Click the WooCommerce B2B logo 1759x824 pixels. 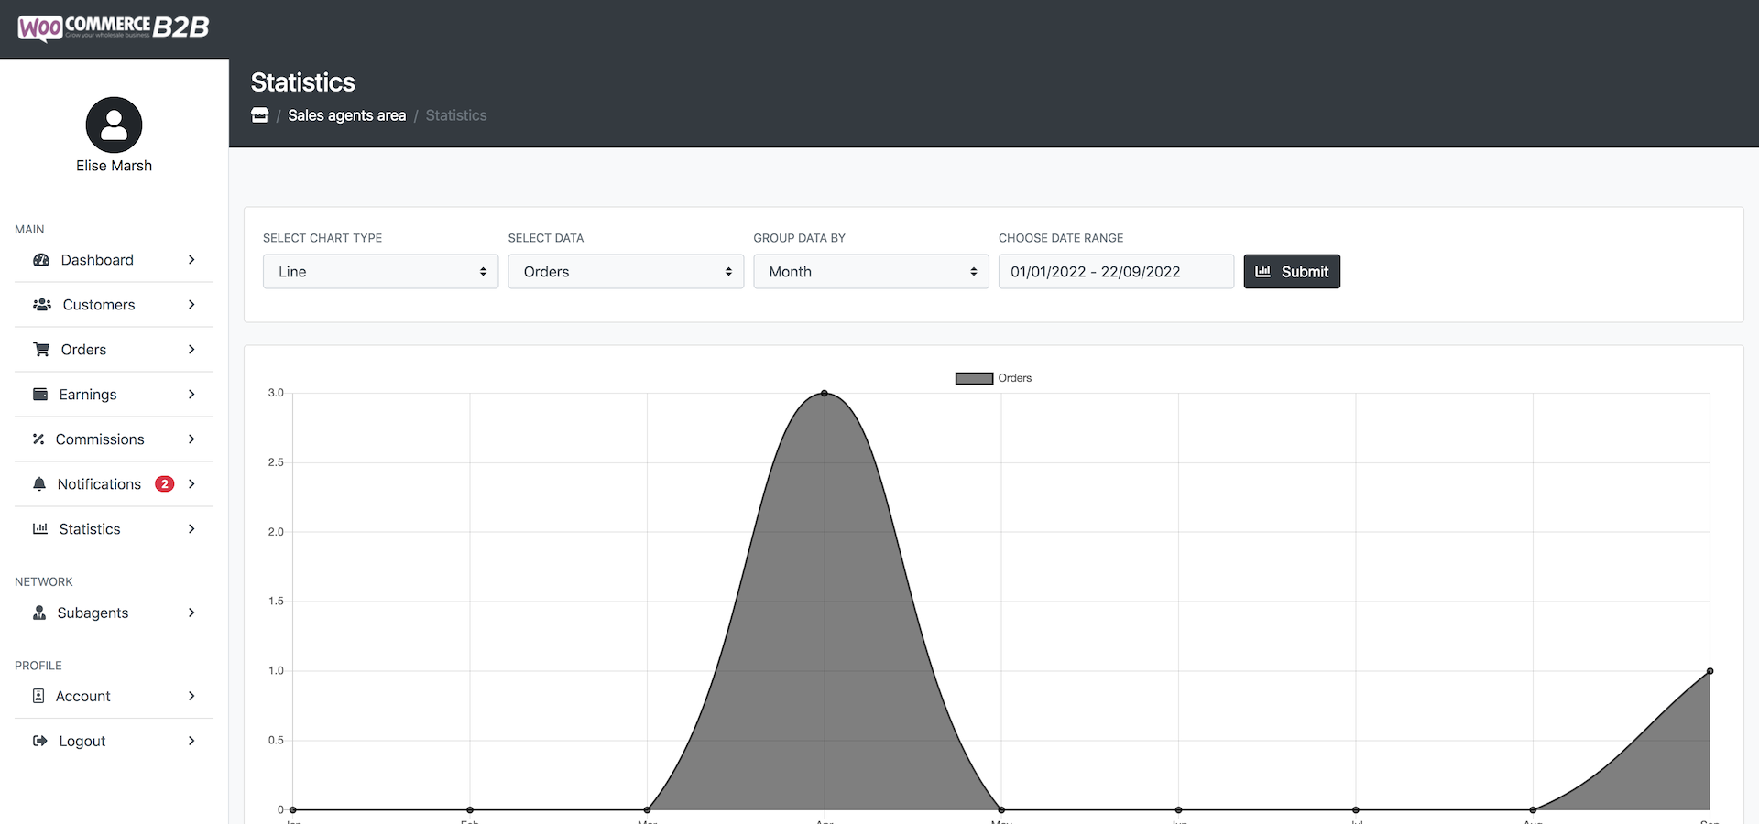(x=114, y=27)
